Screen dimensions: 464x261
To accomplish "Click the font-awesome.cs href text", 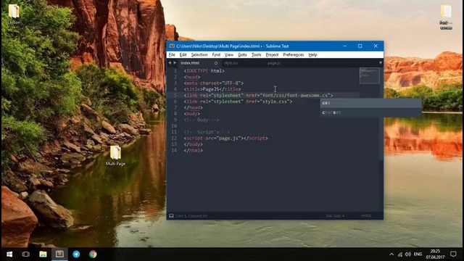I will (x=296, y=95).
